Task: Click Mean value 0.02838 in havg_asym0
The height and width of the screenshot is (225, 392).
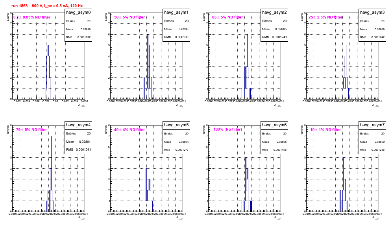Action: 85,29
